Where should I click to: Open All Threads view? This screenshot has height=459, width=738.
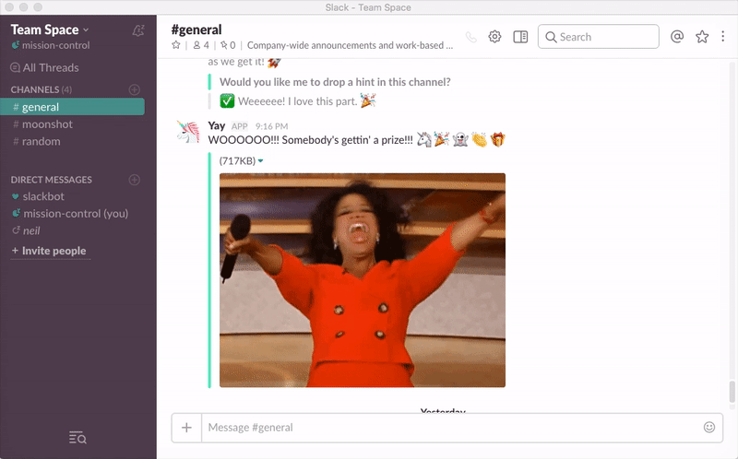(x=44, y=67)
